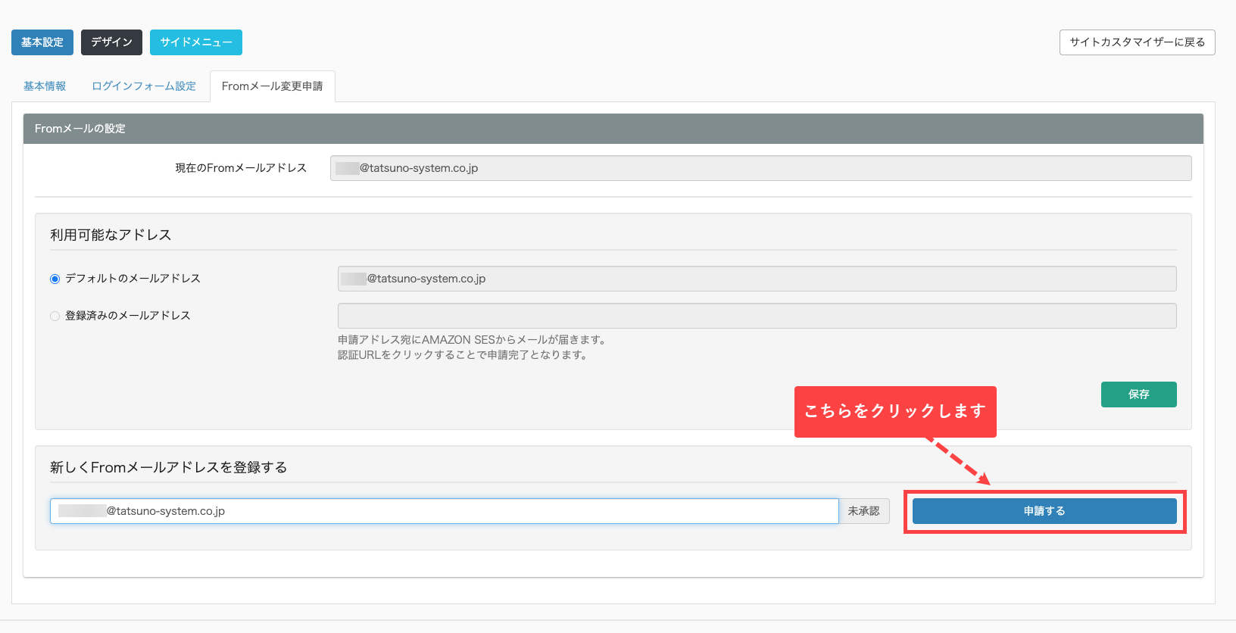
Task: Return via サイトカスタマイザーに戻る button
Action: [1137, 42]
